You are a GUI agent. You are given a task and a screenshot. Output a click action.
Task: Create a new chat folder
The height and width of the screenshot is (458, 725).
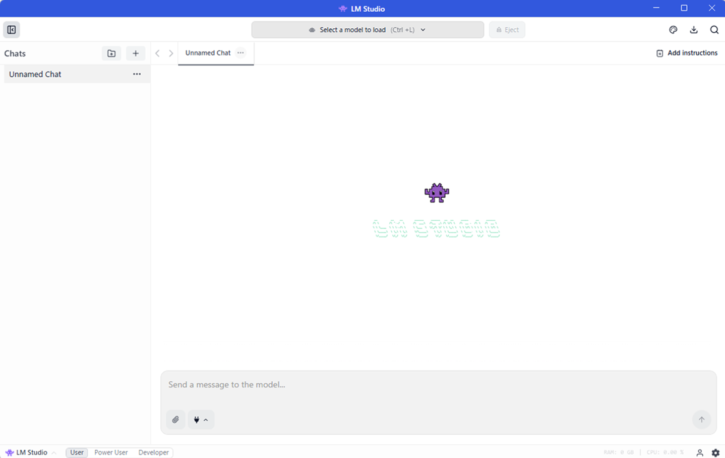[x=111, y=53]
